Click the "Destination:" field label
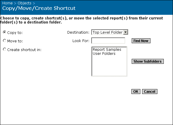The height and width of the screenshot is (125, 173). 78,32
